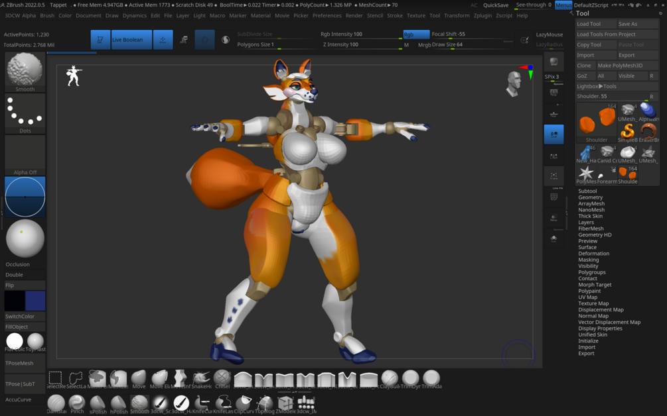Click the Floor grid icon

[554, 113]
